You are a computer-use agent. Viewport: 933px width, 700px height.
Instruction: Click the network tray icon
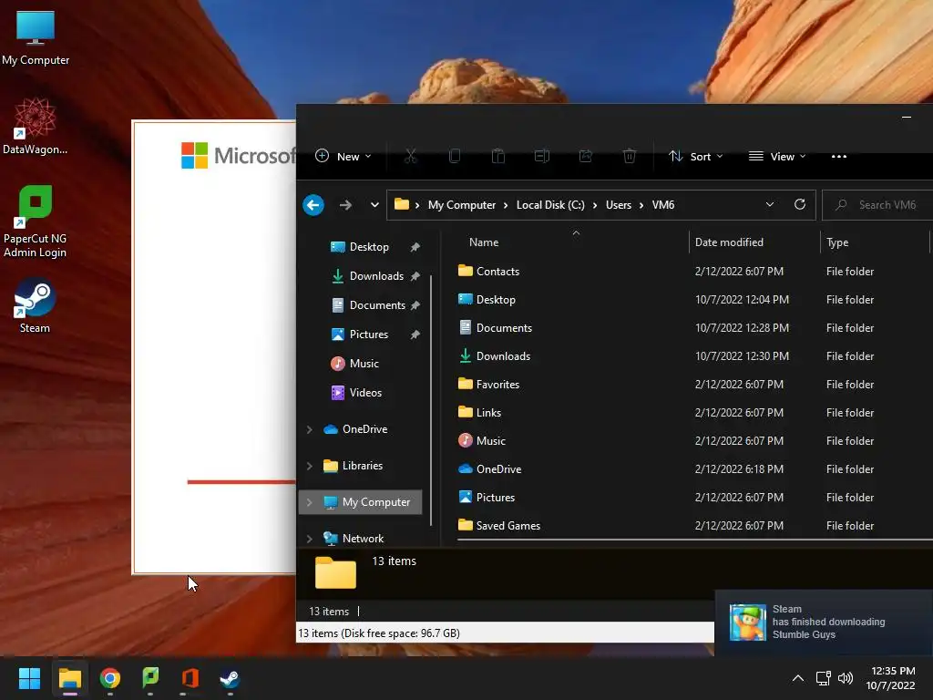(824, 678)
